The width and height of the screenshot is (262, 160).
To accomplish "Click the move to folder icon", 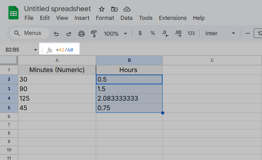I will 114,9.
